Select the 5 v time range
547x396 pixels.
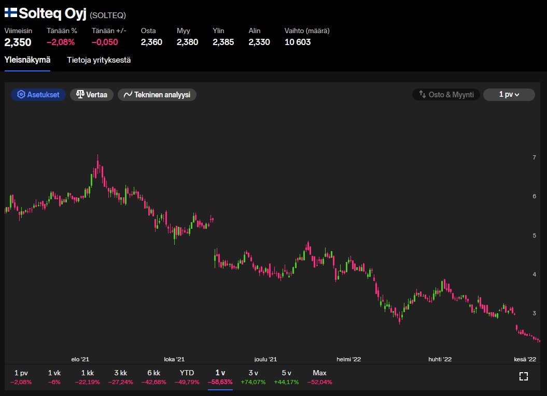click(x=286, y=377)
